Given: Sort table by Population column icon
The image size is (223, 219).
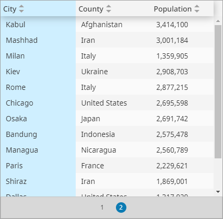Looking at the screenshot, I should pyautogui.click(x=197, y=9).
